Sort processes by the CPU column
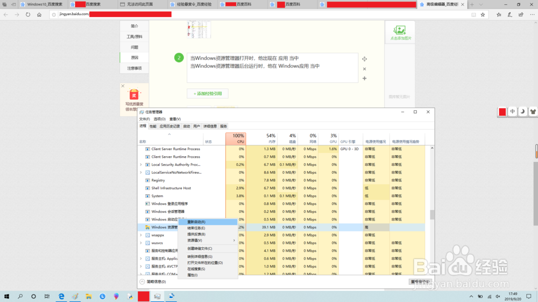The width and height of the screenshot is (538, 302). (x=236, y=138)
